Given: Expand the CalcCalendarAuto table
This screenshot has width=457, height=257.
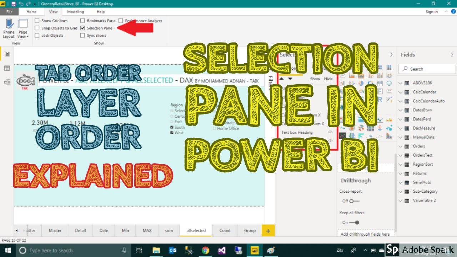Looking at the screenshot, I should coord(400,101).
